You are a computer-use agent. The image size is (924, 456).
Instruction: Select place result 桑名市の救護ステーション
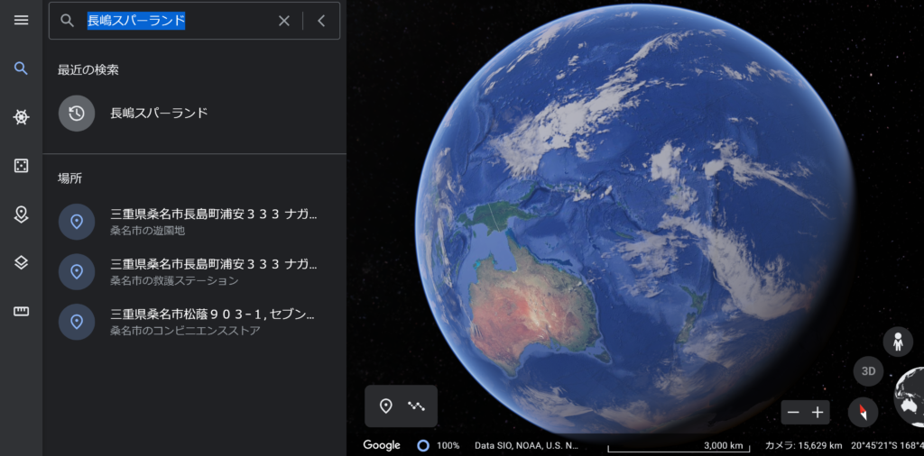click(195, 271)
